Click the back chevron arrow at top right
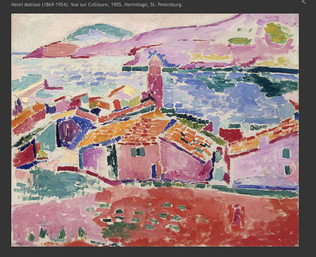The width and height of the screenshot is (316, 257). tap(304, 2)
